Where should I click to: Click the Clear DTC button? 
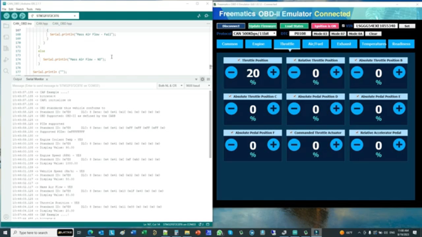tap(373, 34)
